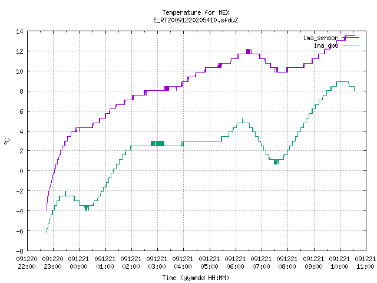Viewport: 377px width, 283px height.
Task: Click the x-axis time label "04:00"
Action: 183,266
